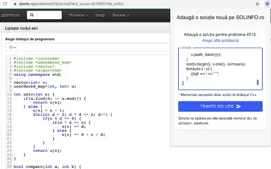Click the padlock site-info icon
271x169 pixels.
coord(15,4)
